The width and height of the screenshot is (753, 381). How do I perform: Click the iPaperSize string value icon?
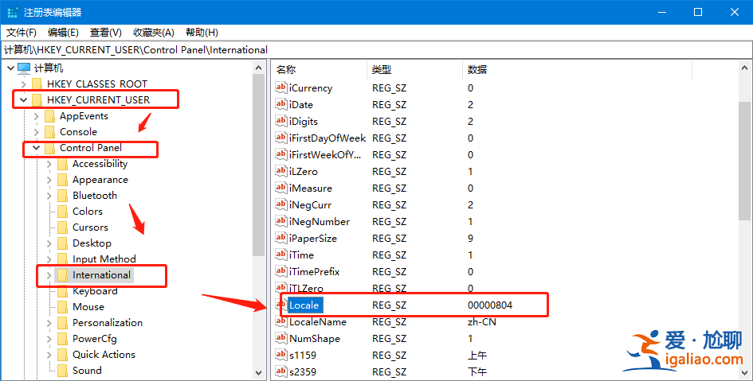coord(281,238)
